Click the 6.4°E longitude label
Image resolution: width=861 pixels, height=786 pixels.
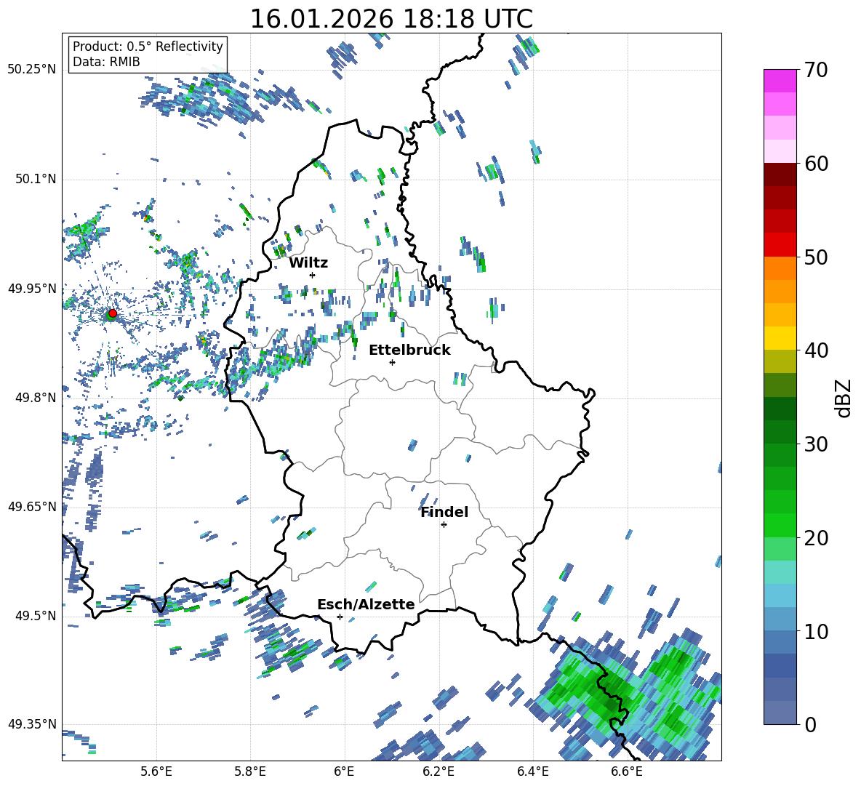(x=532, y=771)
